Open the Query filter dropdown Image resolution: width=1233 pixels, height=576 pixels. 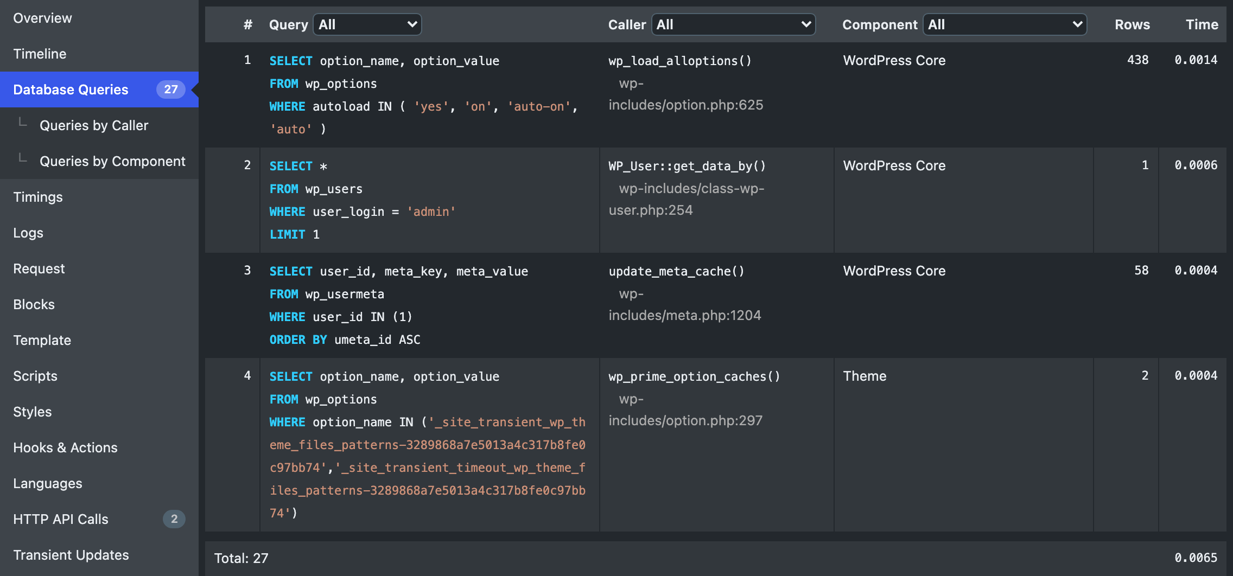click(367, 24)
